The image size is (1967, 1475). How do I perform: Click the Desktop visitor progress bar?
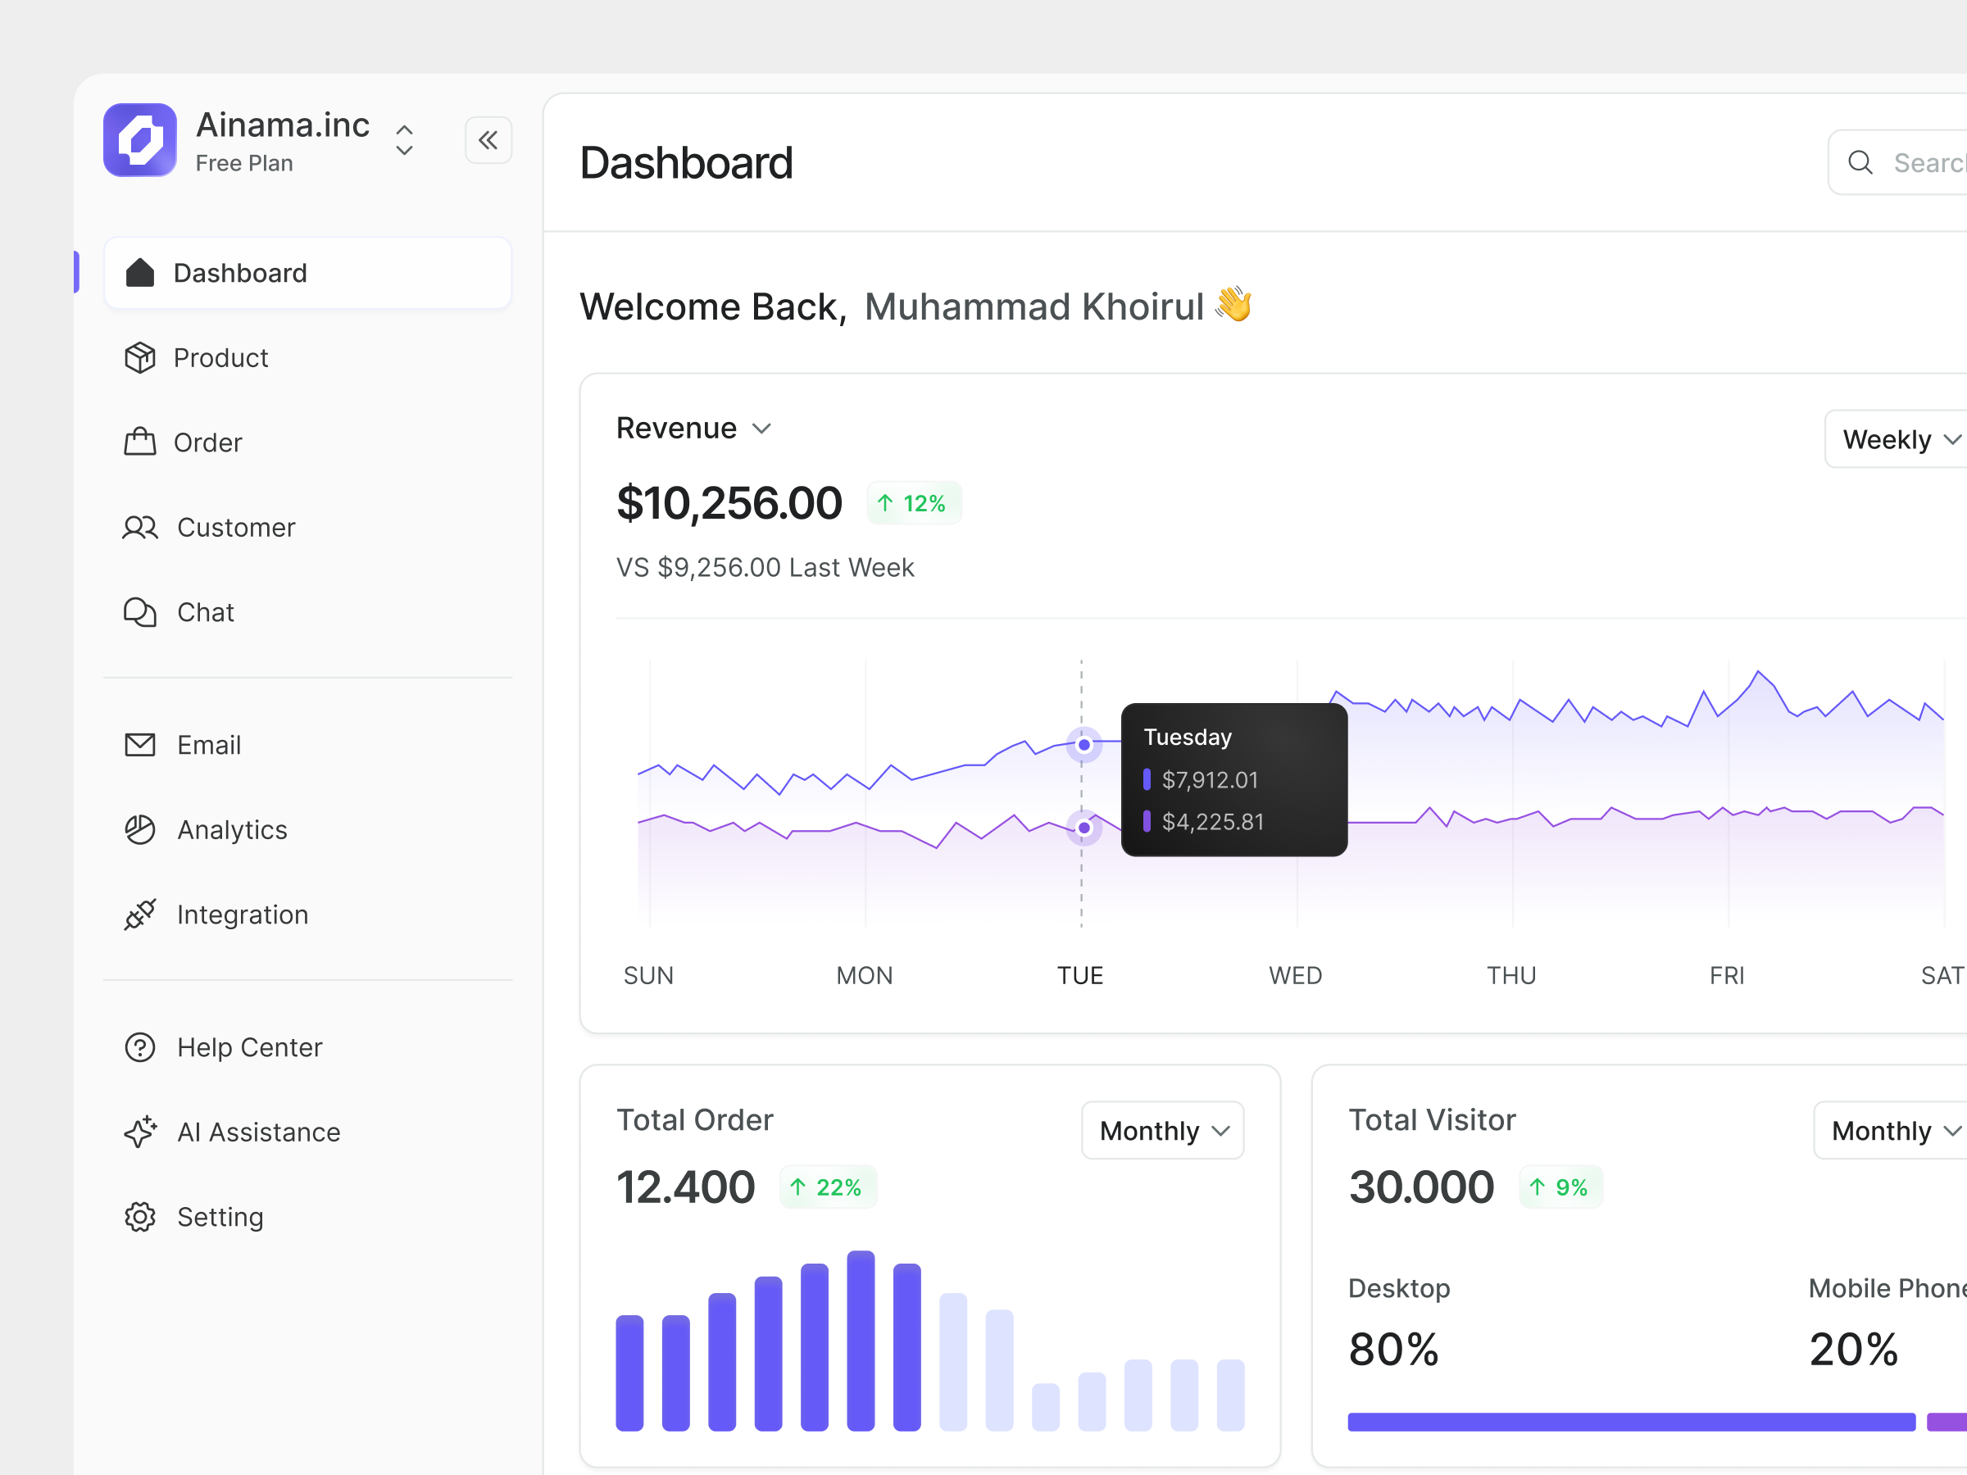pyautogui.click(x=1632, y=1422)
